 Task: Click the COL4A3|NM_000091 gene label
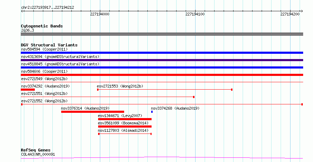pyautogui.click(x=38, y=154)
